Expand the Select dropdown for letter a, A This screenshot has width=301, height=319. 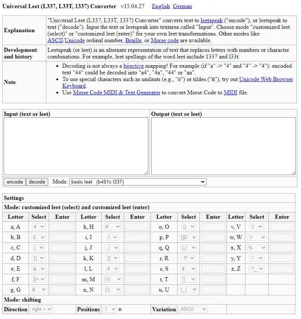[x=39, y=226]
